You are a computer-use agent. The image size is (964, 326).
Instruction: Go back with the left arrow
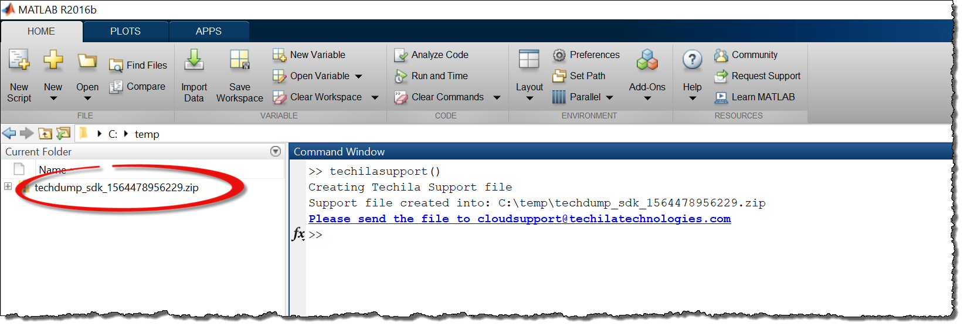tap(9, 134)
